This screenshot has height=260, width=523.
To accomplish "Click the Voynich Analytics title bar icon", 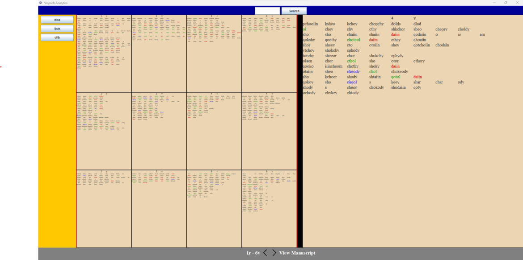I will (41, 3).
